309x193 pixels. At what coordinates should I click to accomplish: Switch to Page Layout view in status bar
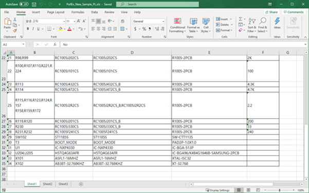click(x=248, y=190)
